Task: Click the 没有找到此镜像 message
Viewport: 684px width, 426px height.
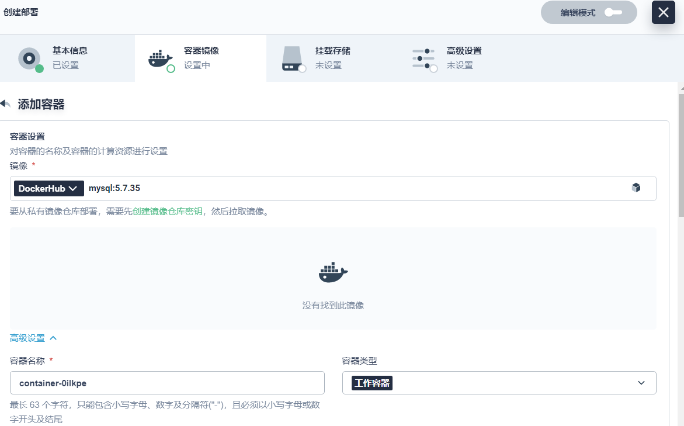Action: click(x=333, y=306)
